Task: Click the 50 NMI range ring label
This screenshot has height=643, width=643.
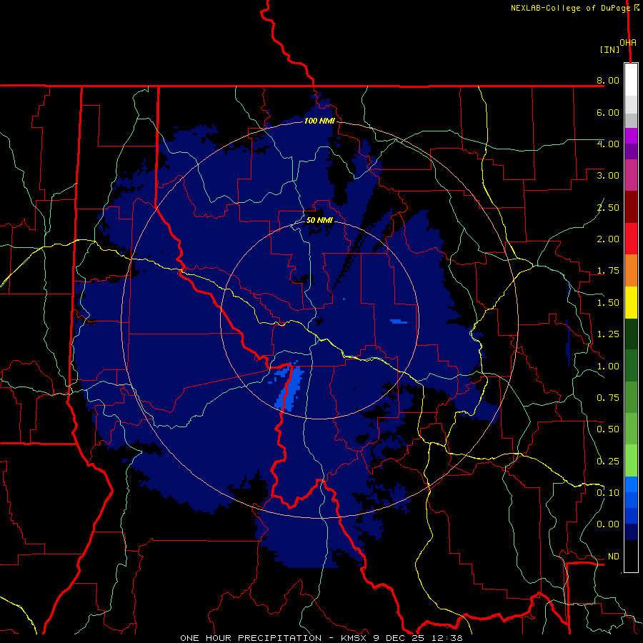Action: [319, 220]
